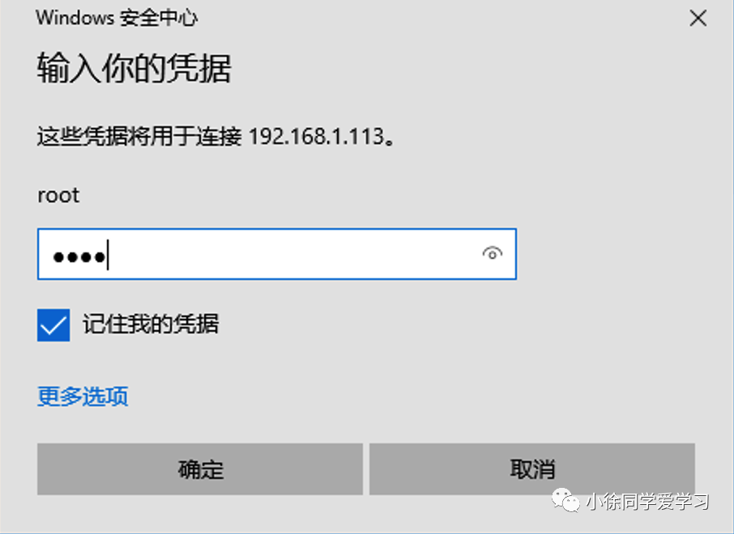Click the blue checkmark tick
The height and width of the screenshot is (534, 734).
tap(53, 325)
